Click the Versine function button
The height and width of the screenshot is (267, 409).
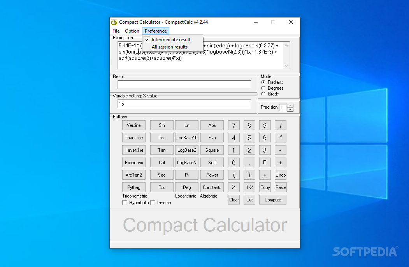click(x=134, y=125)
